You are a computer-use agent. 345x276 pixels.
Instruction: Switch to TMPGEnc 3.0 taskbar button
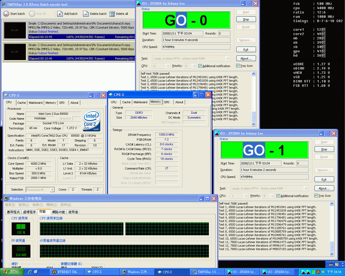[x=207, y=272]
